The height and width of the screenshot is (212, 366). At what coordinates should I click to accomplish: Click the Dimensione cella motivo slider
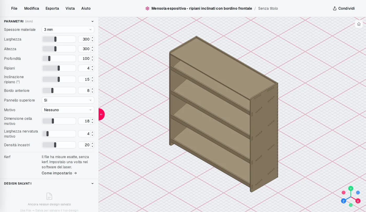(59, 121)
